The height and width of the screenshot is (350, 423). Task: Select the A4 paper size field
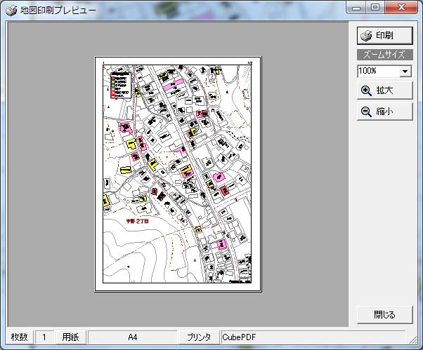pyautogui.click(x=132, y=337)
